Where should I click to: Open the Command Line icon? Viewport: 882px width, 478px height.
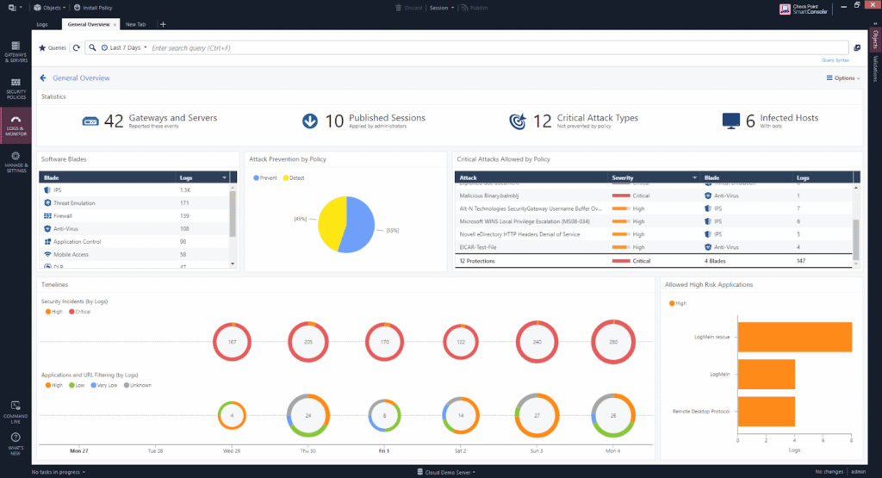[16, 412]
